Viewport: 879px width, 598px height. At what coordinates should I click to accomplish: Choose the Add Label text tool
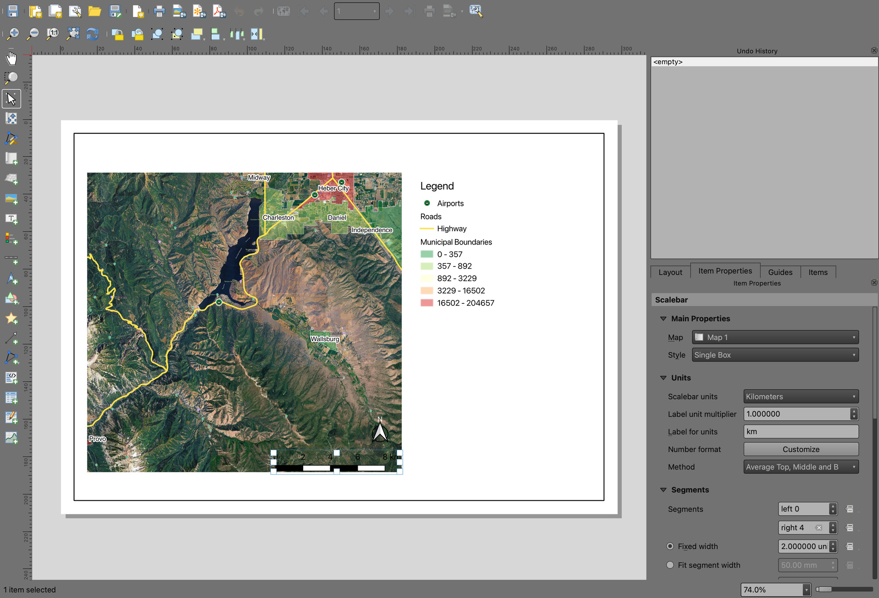click(x=11, y=219)
